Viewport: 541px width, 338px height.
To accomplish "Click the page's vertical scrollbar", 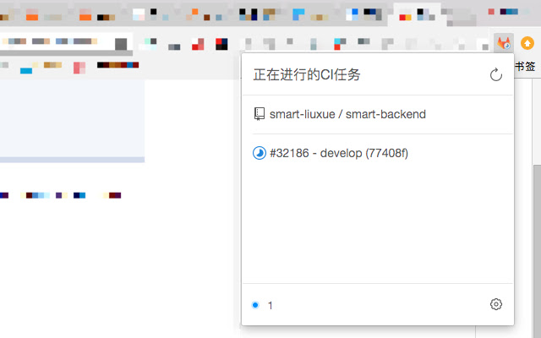I will tap(537, 251).
